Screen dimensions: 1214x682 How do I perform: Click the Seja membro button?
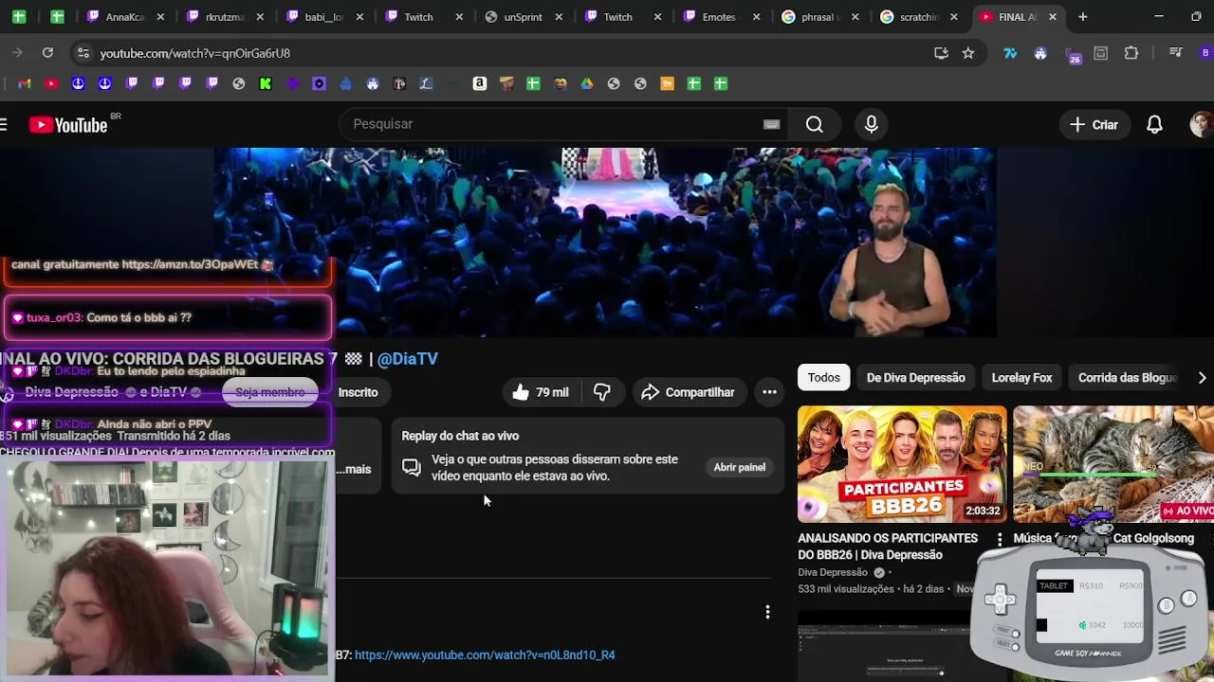[270, 392]
